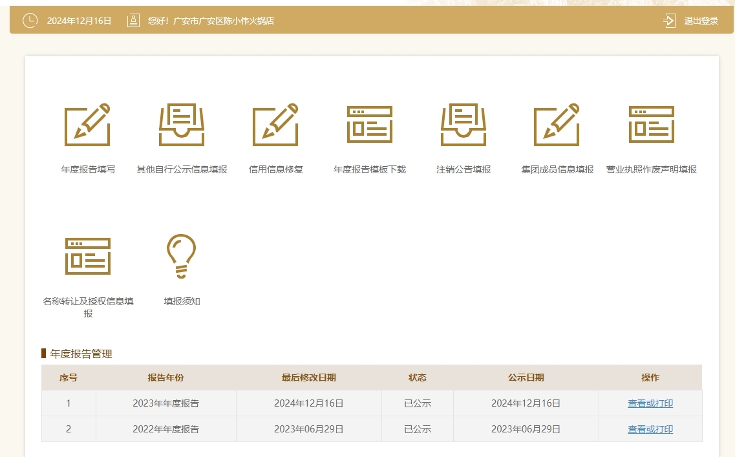Click the 其他自行公示信息填报 tray icon
The image size is (735, 457).
pyautogui.click(x=182, y=125)
